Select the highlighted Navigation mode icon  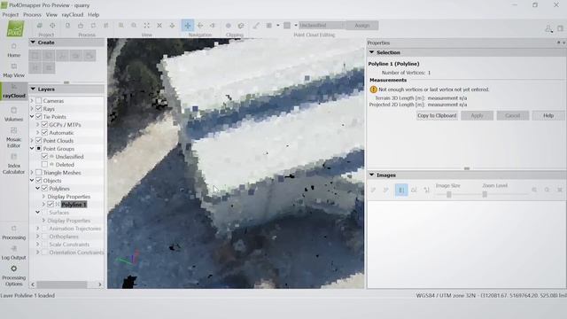tap(188, 26)
